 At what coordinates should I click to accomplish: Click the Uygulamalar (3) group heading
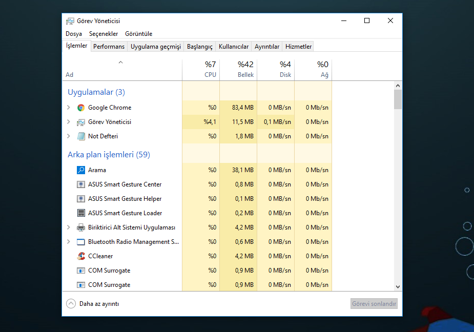point(96,92)
